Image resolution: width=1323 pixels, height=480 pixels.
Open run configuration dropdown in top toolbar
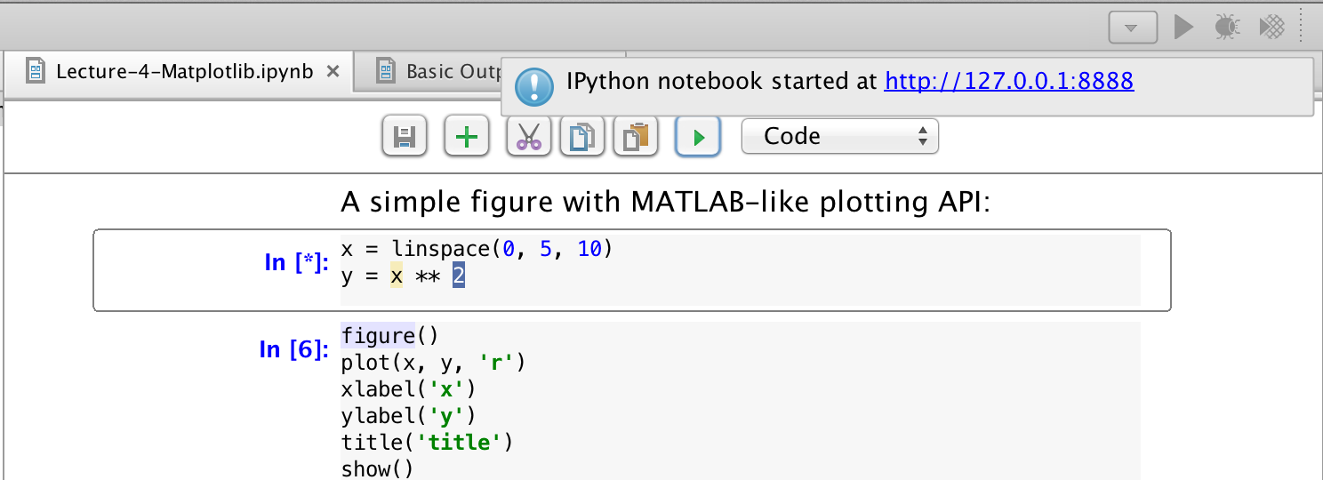click(1132, 28)
